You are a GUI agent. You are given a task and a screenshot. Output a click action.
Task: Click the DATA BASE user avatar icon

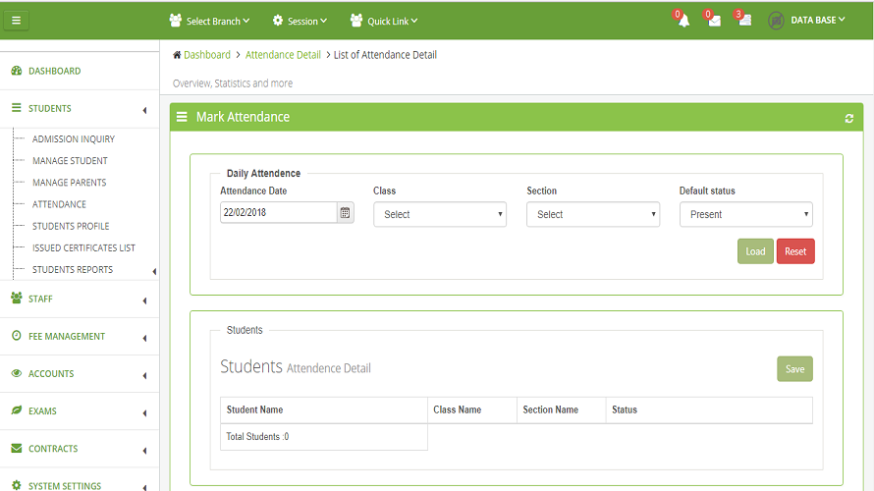pyautogui.click(x=776, y=22)
